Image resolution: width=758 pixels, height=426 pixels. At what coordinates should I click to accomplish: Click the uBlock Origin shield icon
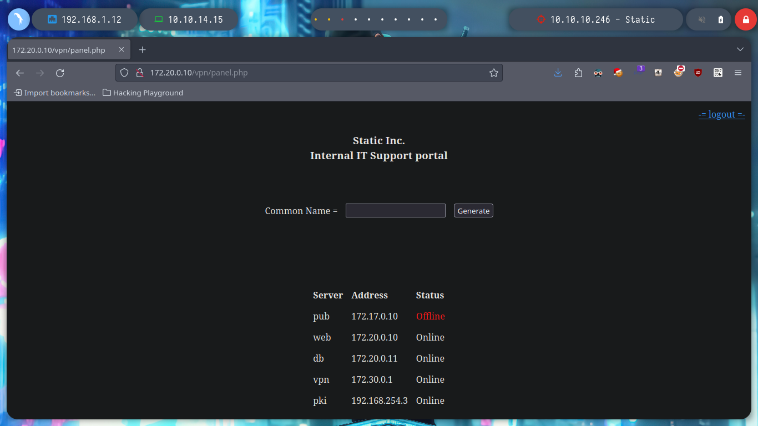(698, 73)
